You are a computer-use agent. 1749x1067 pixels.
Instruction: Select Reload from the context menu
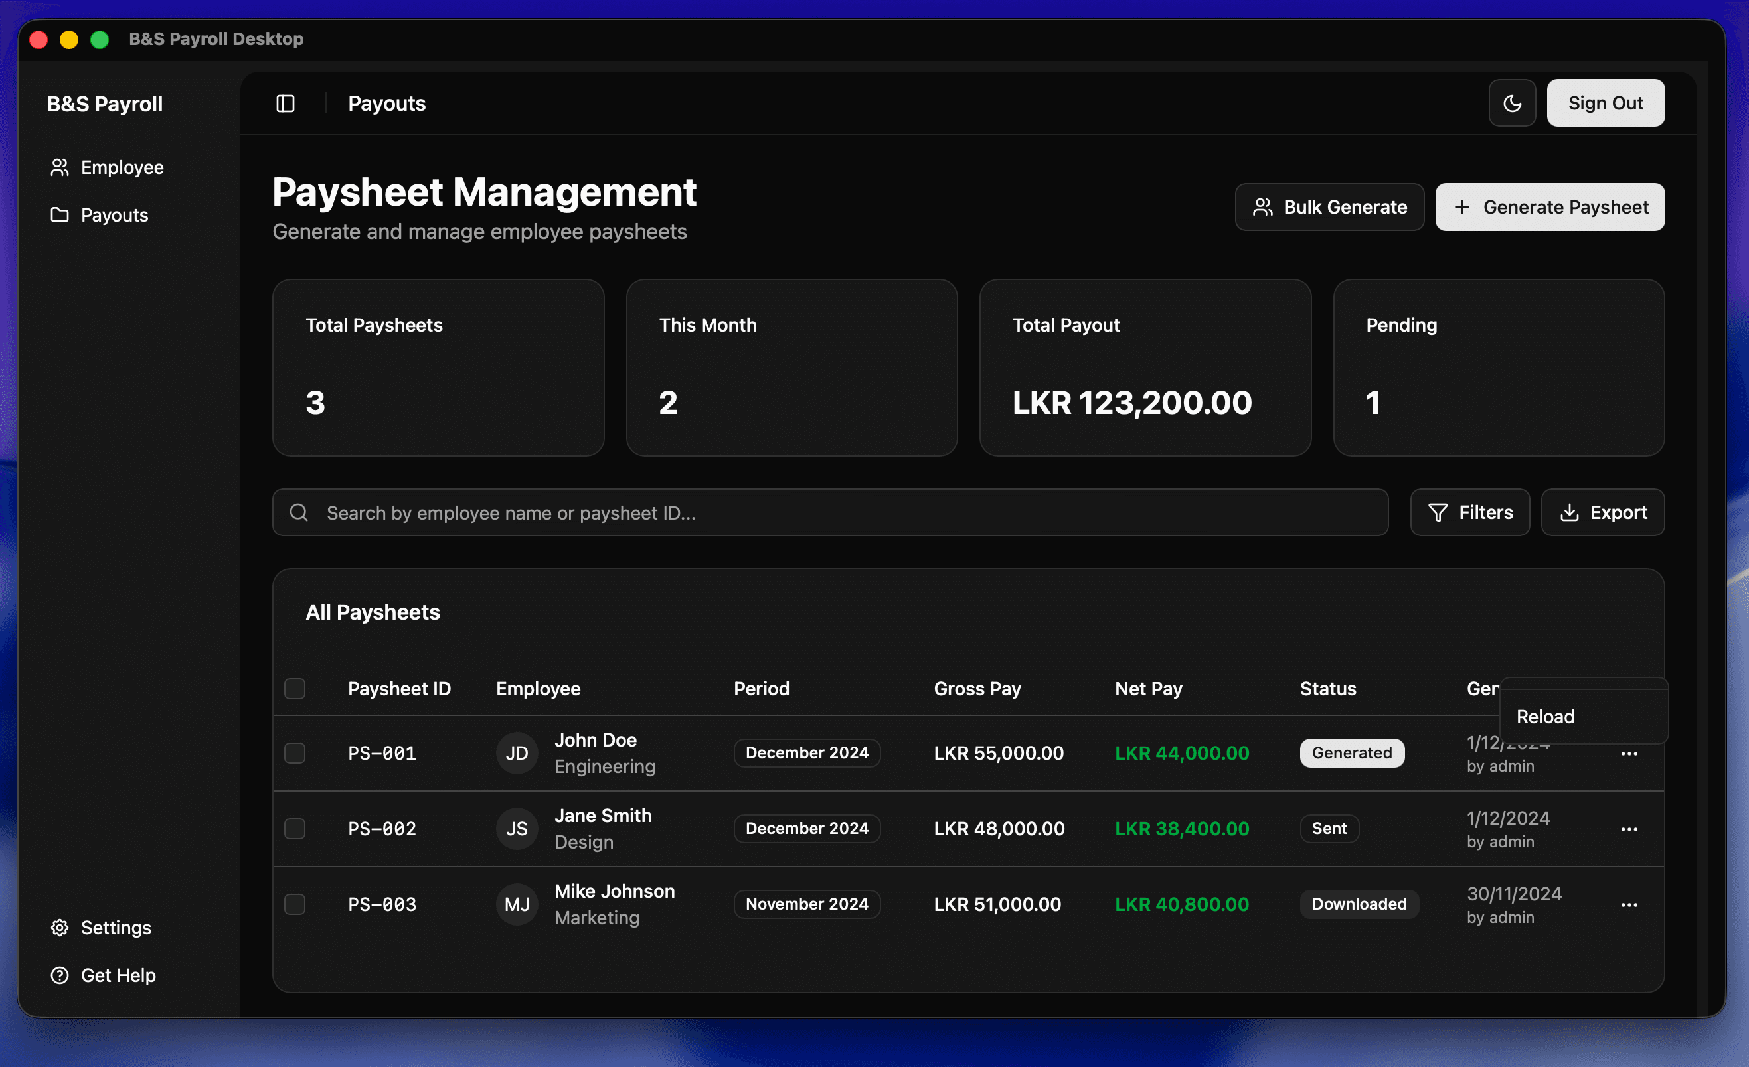pyautogui.click(x=1544, y=717)
